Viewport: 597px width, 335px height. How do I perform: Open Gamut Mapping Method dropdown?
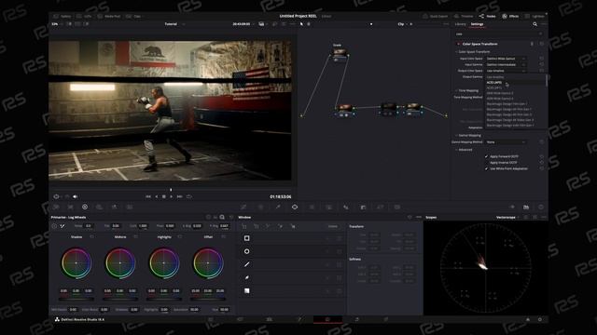(506, 142)
